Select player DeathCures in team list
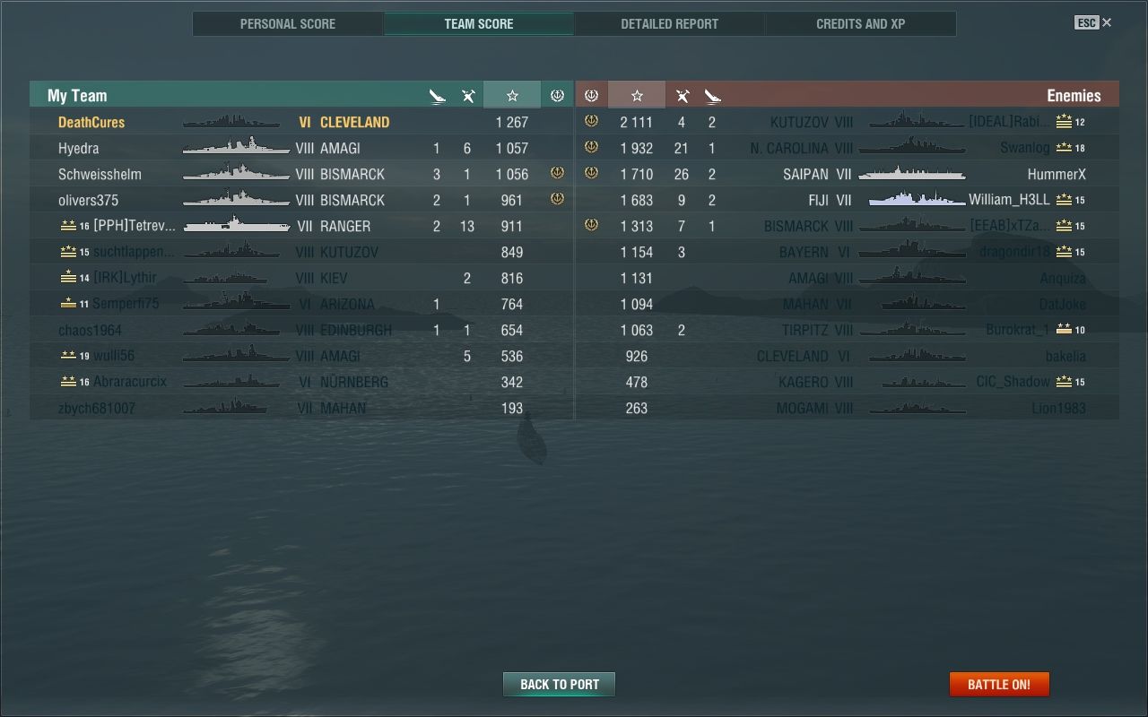 [301, 122]
